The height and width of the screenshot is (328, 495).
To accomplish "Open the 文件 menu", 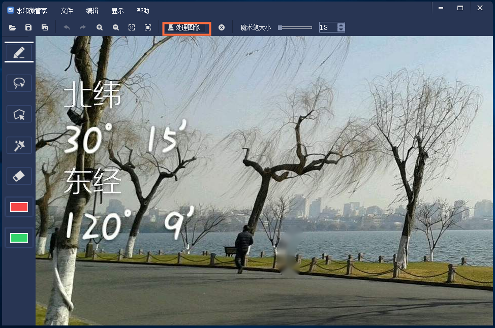I will point(67,10).
